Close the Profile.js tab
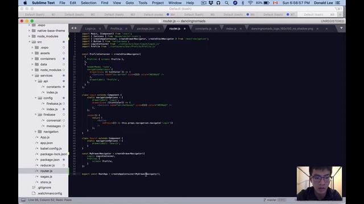Screen dimensions: 364x204 point(126,29)
